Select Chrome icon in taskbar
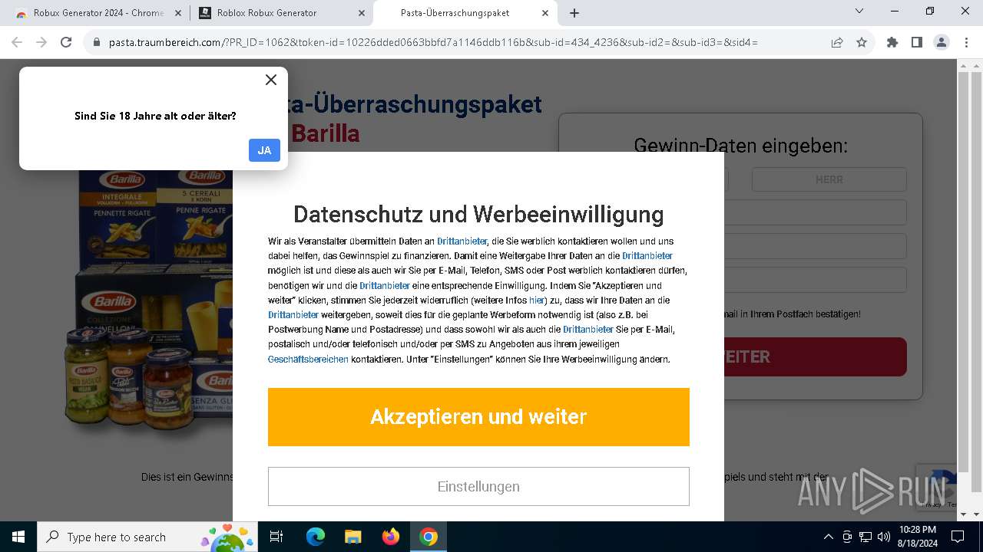 point(429,537)
